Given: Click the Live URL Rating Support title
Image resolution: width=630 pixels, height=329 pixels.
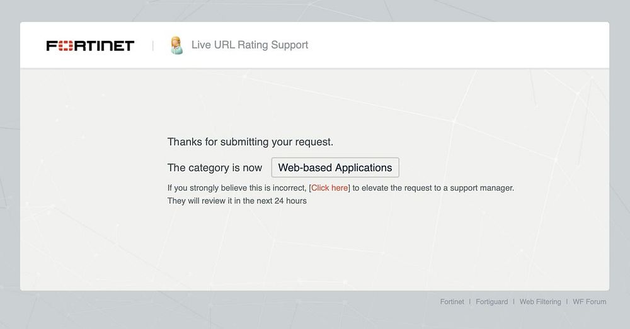Looking at the screenshot, I should pos(249,45).
